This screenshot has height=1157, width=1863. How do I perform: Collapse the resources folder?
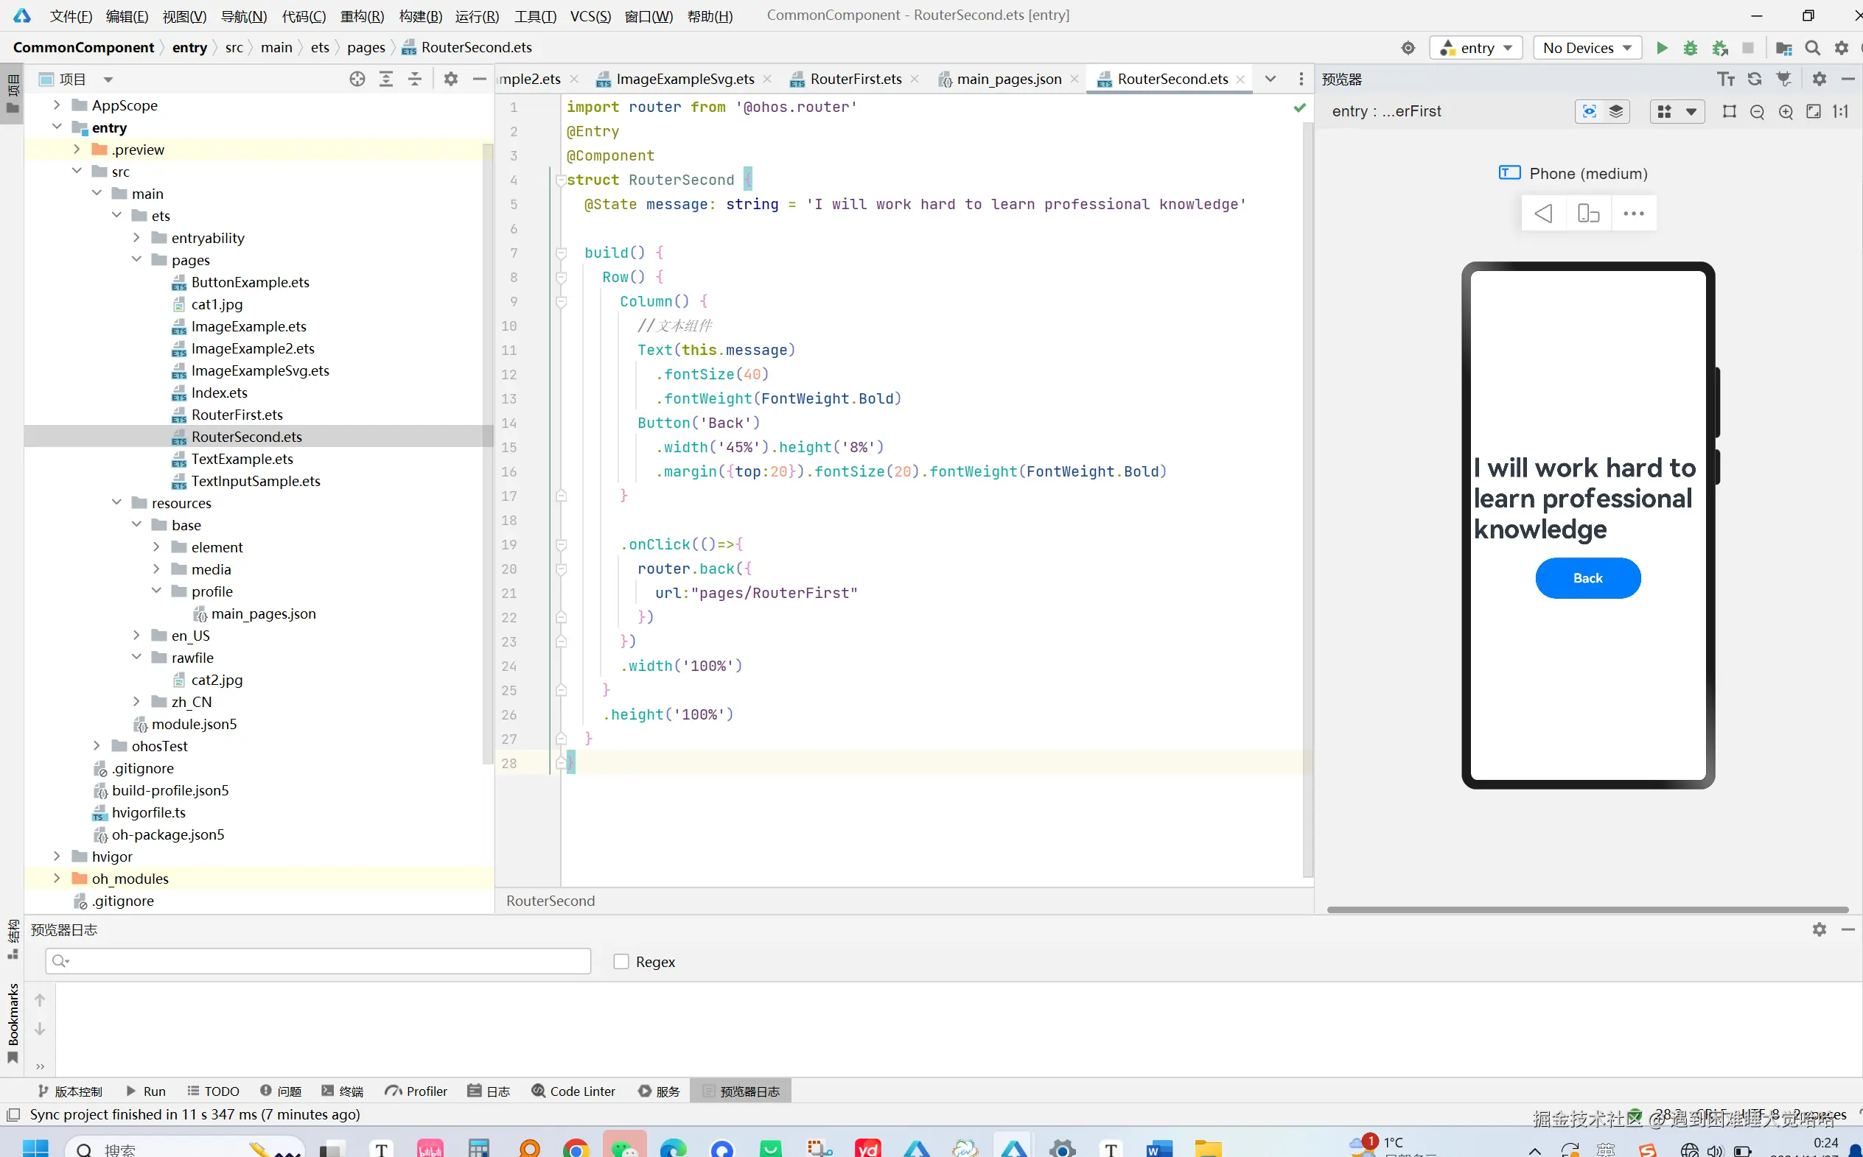tap(116, 503)
